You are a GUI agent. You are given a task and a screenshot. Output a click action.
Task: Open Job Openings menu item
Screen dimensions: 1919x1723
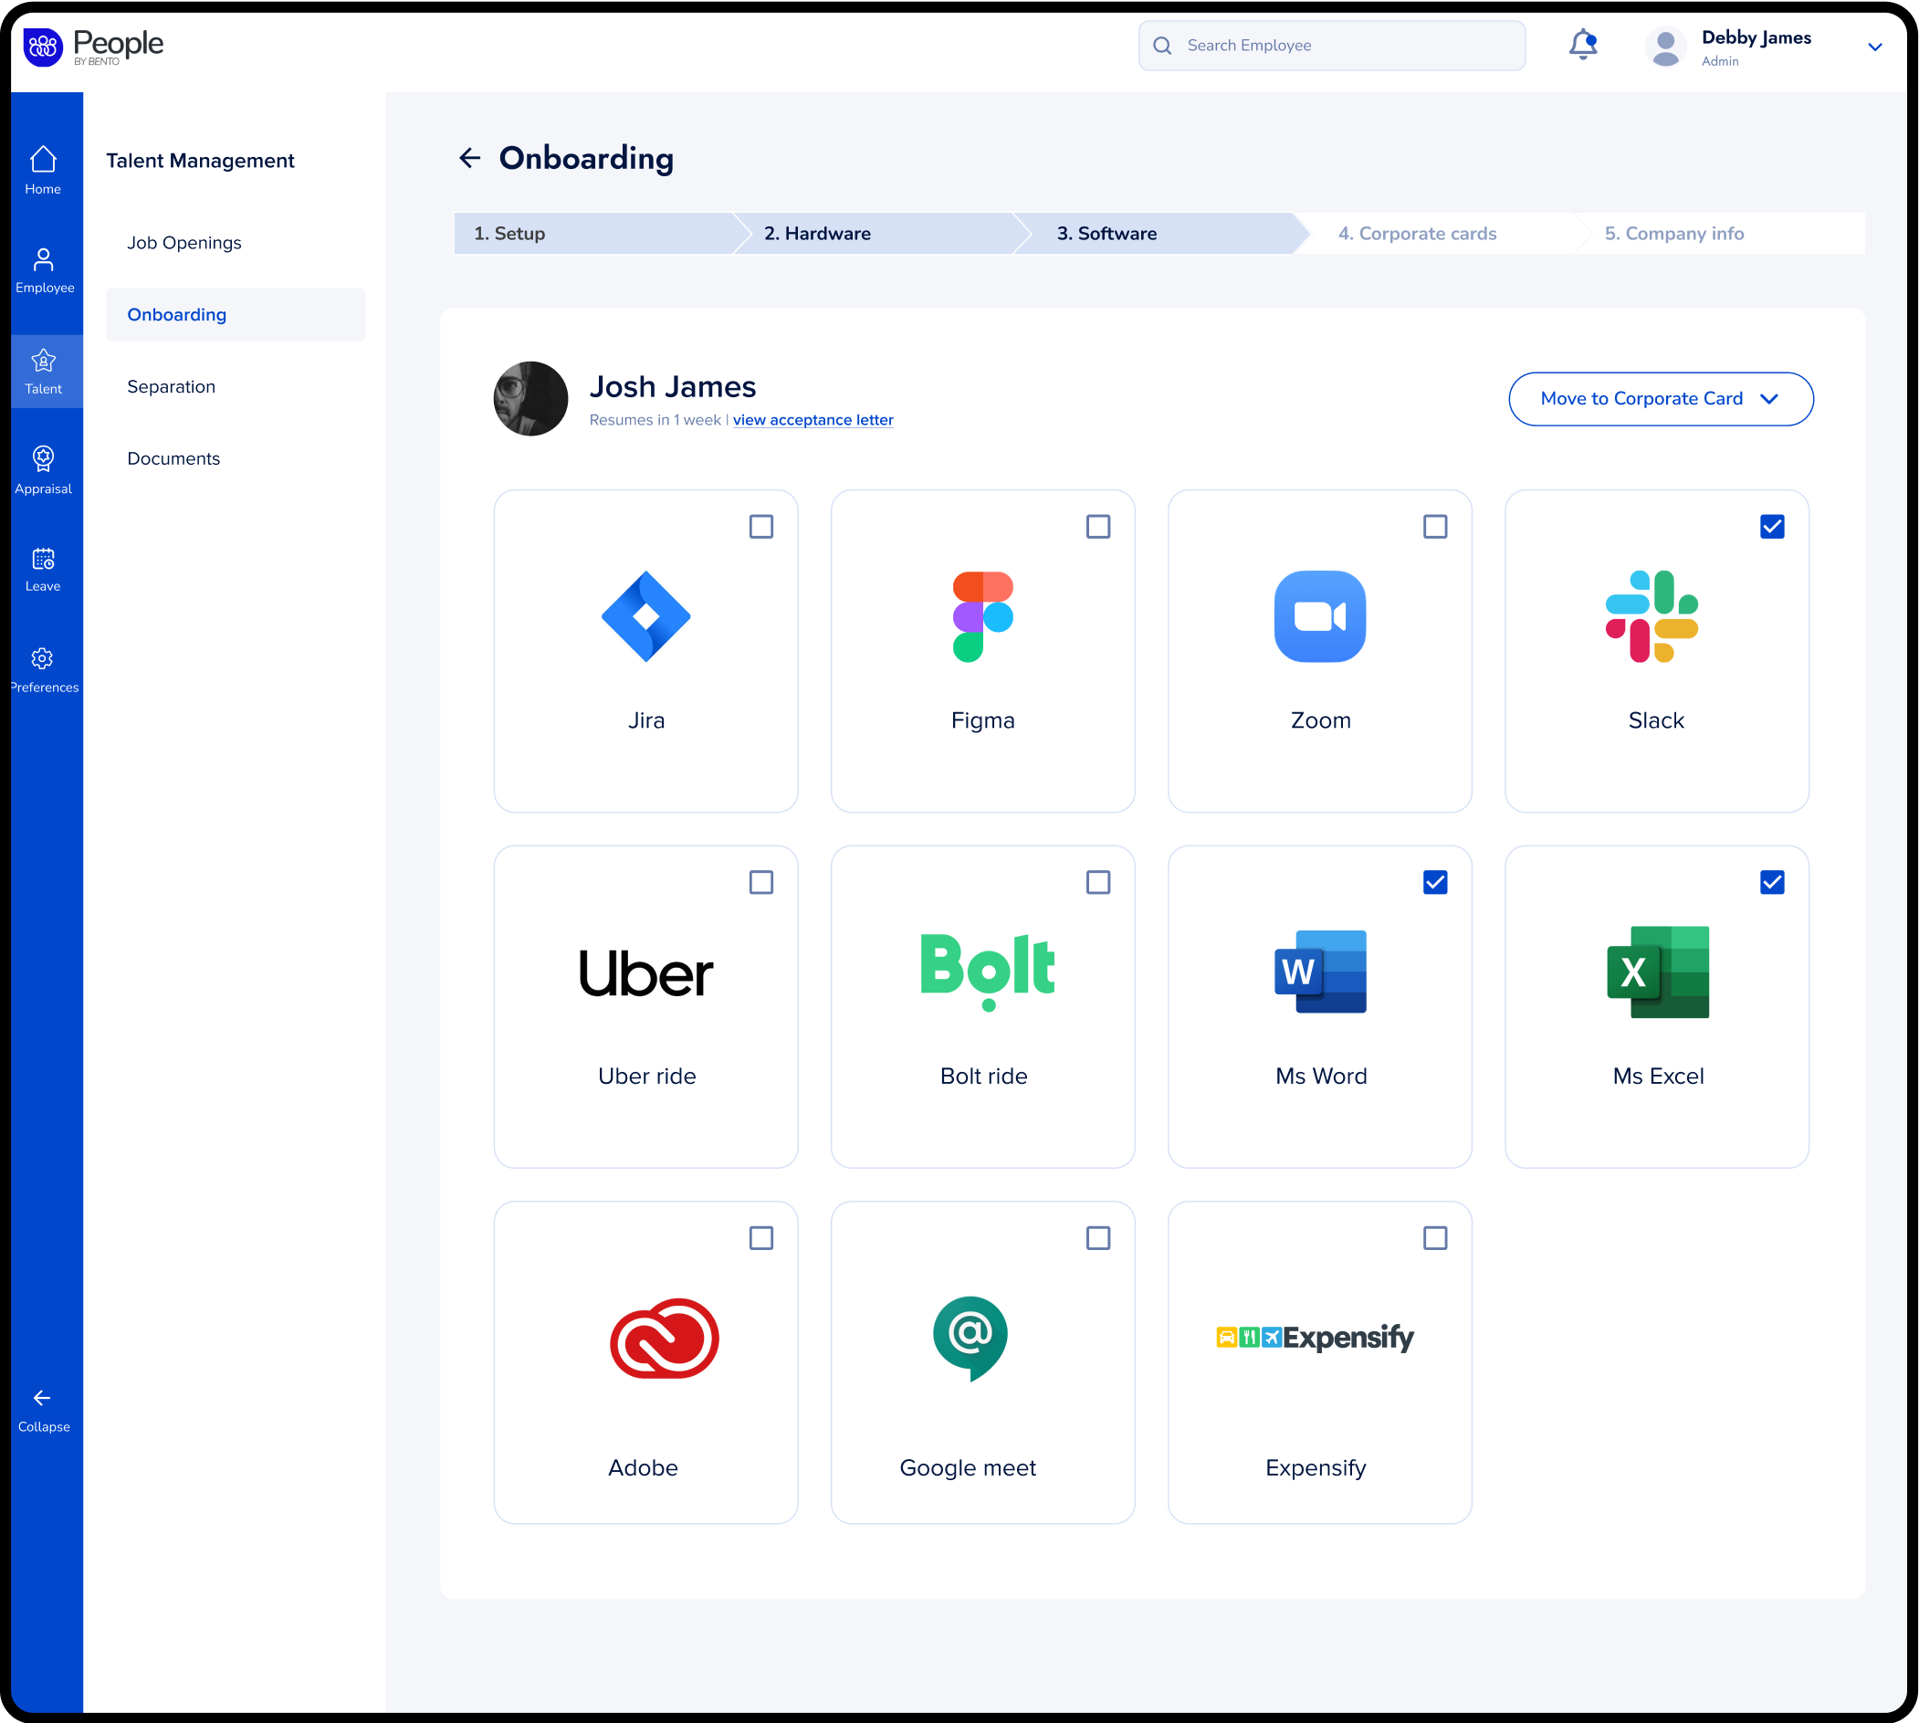[x=184, y=243]
